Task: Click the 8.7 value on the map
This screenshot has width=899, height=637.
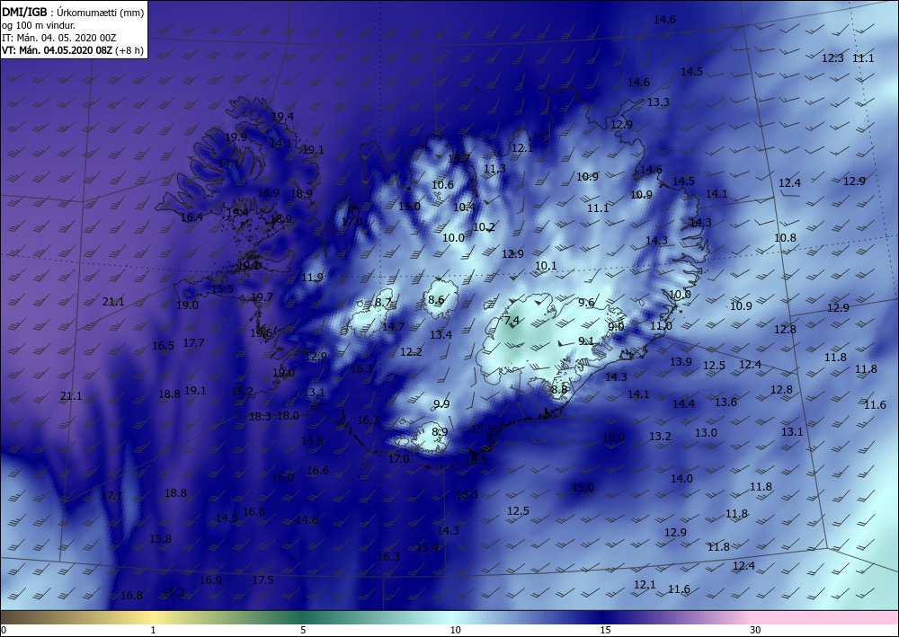Action: [382, 302]
